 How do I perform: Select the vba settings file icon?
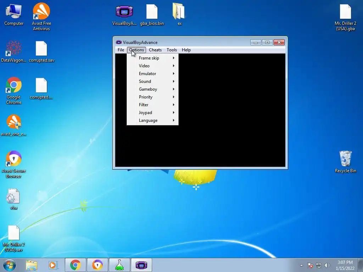(x=14, y=199)
